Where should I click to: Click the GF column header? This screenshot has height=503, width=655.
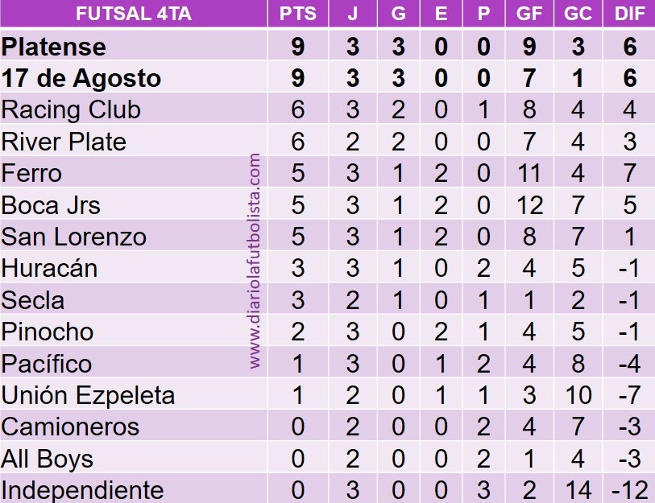point(529,14)
